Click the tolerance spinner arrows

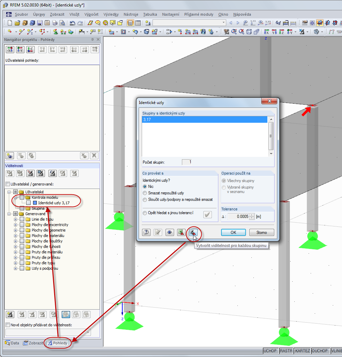tap(251, 217)
